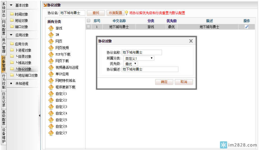
Task: Click the 地址对象 folder icon
Action: (12, 21)
